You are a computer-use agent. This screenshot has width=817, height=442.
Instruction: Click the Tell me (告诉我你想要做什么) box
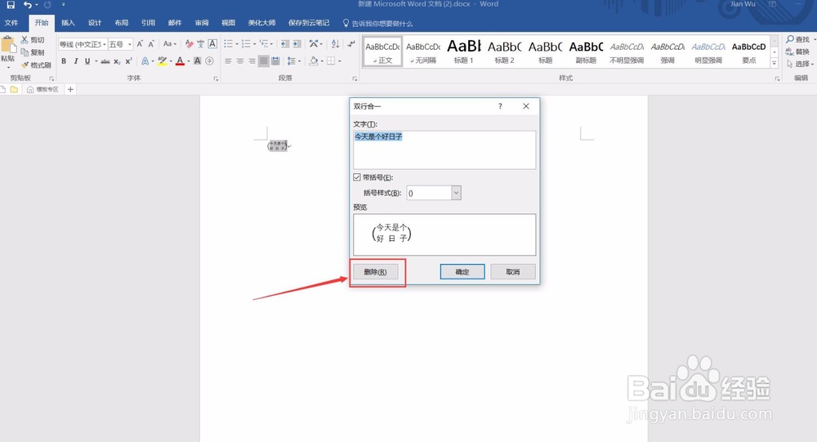click(x=377, y=23)
